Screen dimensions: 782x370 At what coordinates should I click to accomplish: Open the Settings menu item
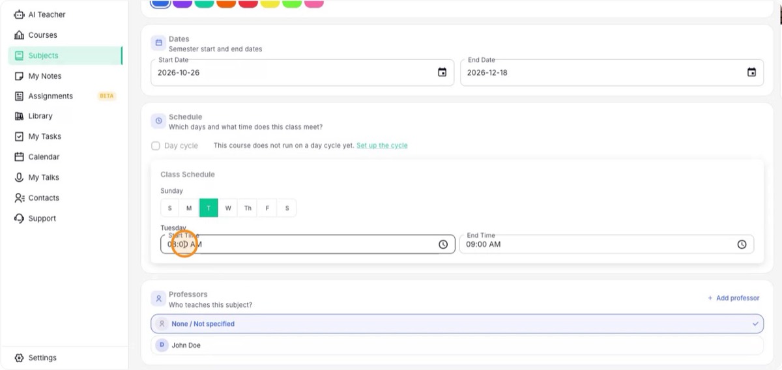click(x=65, y=358)
